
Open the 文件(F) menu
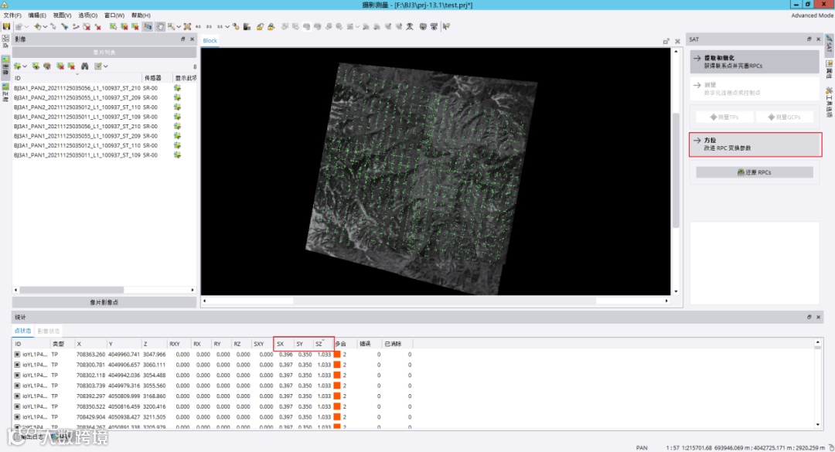point(12,15)
